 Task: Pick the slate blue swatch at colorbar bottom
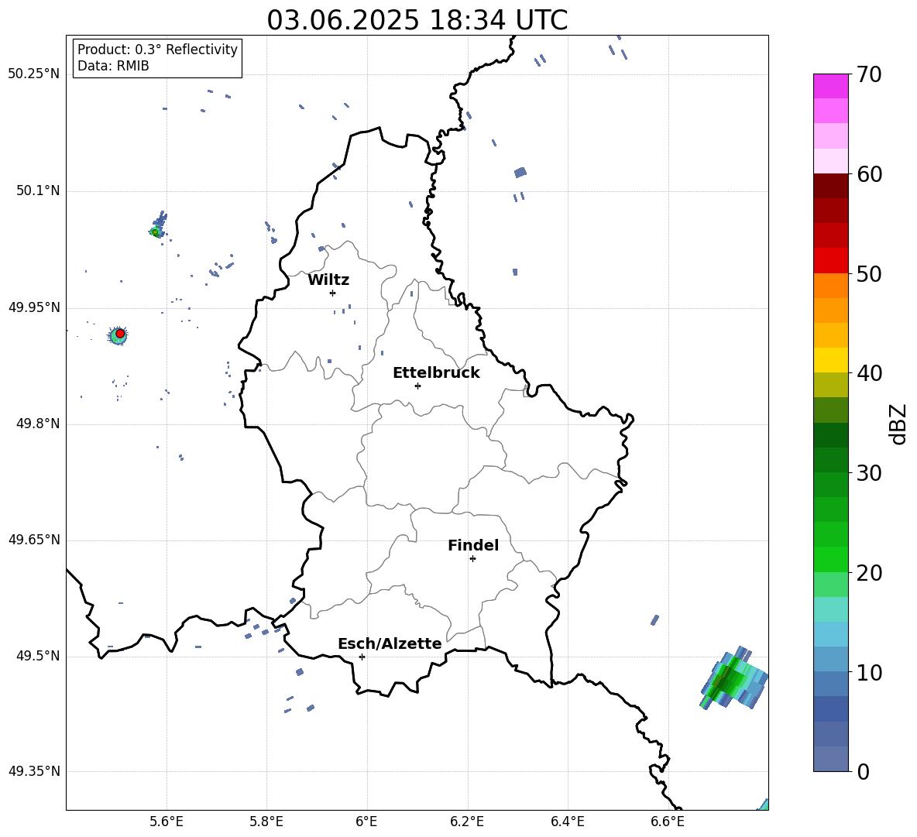[x=831, y=759]
